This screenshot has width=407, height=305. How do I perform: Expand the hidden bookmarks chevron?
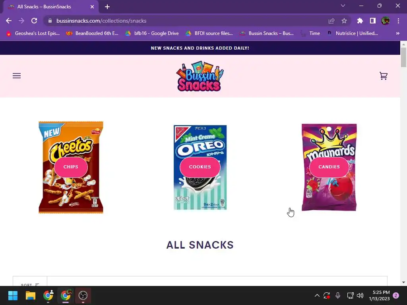[397, 33]
